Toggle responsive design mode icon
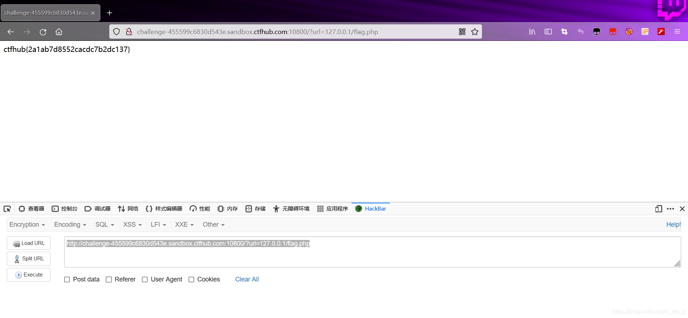688x318 pixels. pos(659,209)
